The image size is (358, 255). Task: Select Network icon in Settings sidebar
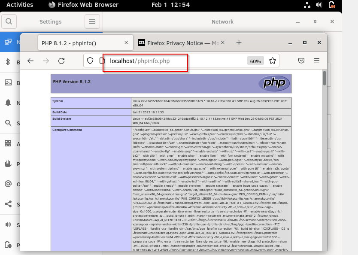point(8,42)
